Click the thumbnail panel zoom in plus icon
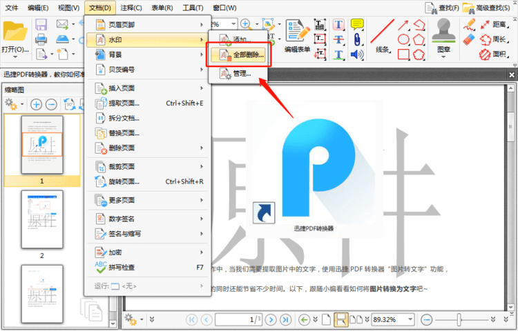Screen dimensions: 518x331 36,105
